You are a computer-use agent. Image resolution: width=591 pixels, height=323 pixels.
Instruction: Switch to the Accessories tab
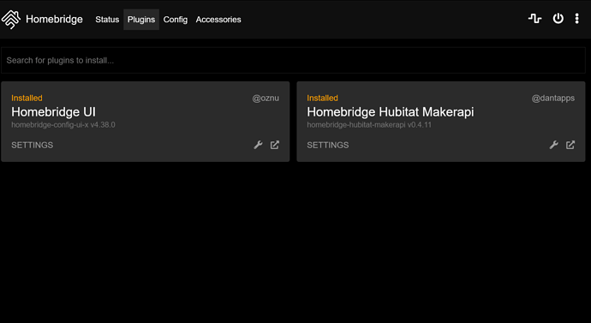tap(218, 20)
